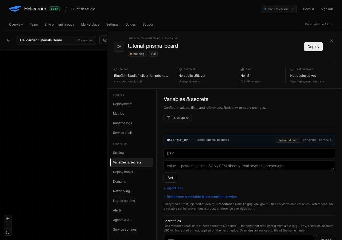Open Docs link
The width and height of the screenshot is (342, 240).
point(308,9)
